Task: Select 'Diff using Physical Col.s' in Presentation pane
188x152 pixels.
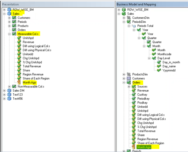Action: (x=37, y=50)
